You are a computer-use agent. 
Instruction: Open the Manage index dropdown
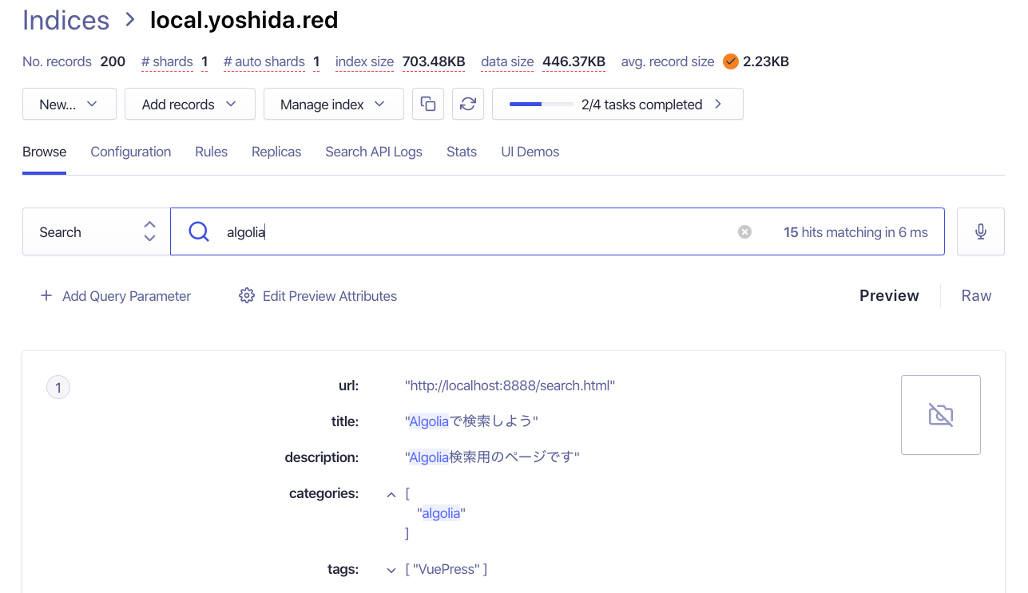(334, 104)
